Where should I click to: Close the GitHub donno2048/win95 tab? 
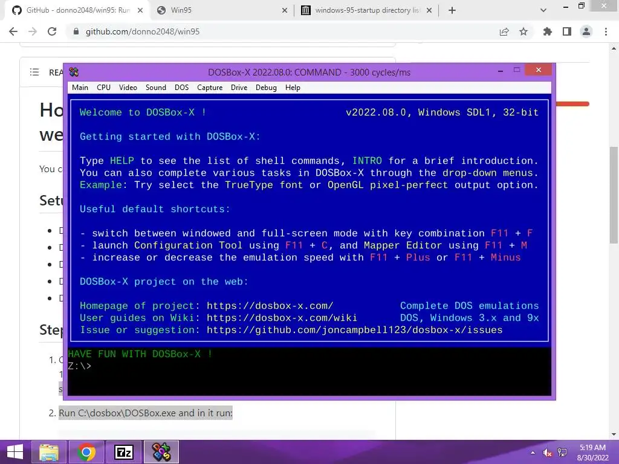(140, 10)
